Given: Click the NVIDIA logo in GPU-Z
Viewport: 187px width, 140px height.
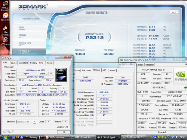Looking at the screenshot, I should [x=181, y=76].
